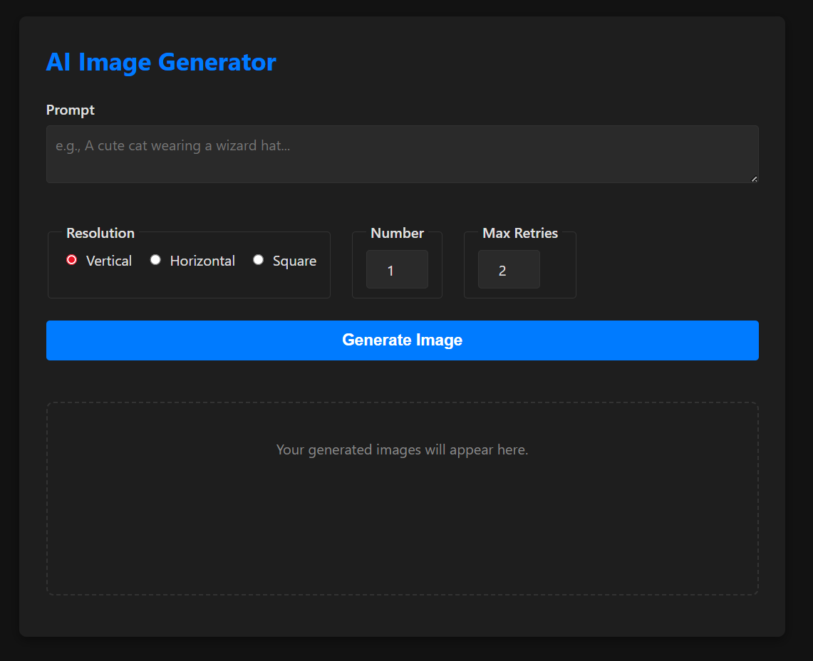Click the Number field label
Viewport: 813px width, 661px height.
[x=397, y=234]
